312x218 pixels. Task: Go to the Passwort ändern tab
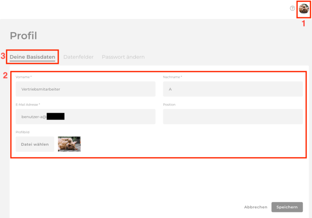tap(123, 57)
